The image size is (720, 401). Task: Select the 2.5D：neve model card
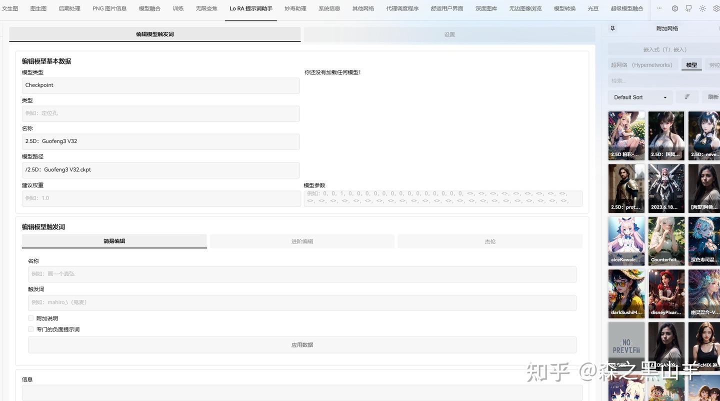coord(704,135)
